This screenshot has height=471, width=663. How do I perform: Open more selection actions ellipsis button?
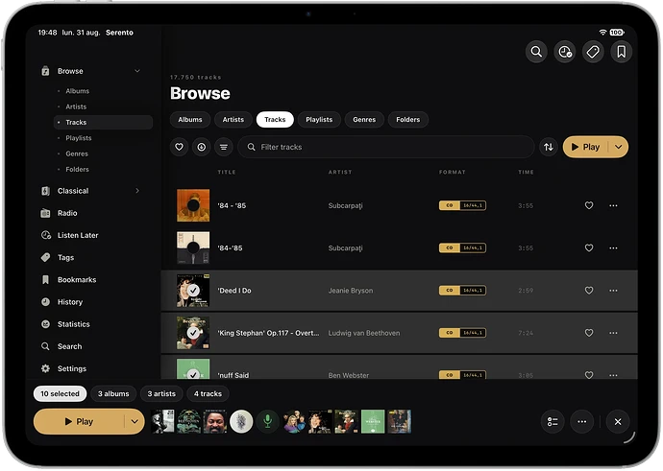[x=582, y=422]
